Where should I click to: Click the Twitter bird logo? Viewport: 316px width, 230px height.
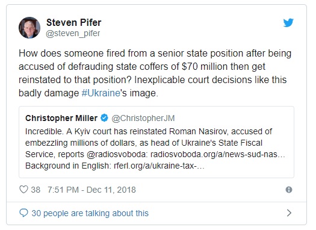(288, 22)
